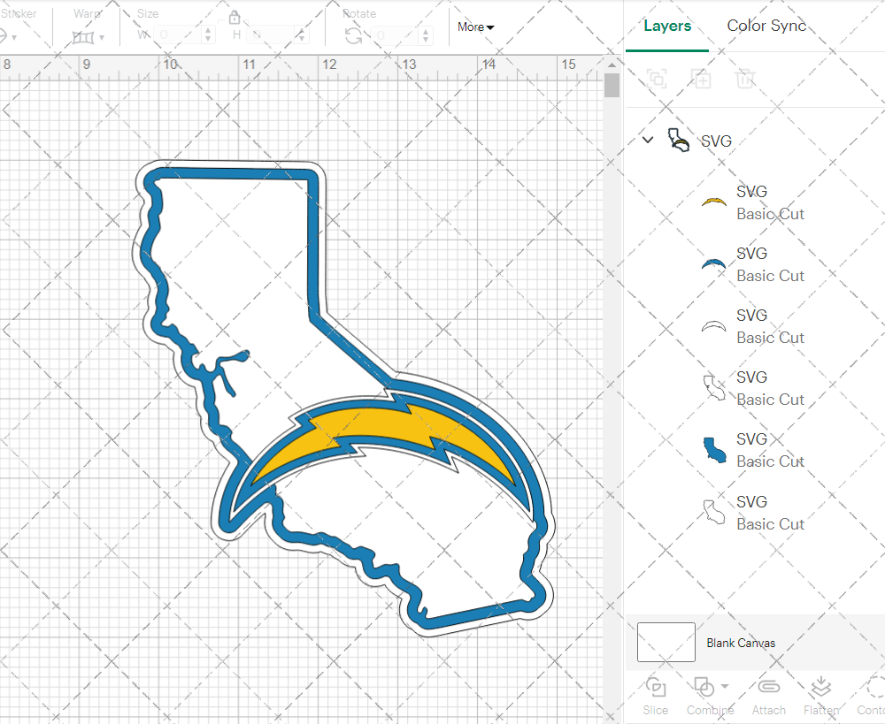Viewport: 885px width, 724px height.
Task: Expand the Combine options arrow
Action: coord(725,687)
